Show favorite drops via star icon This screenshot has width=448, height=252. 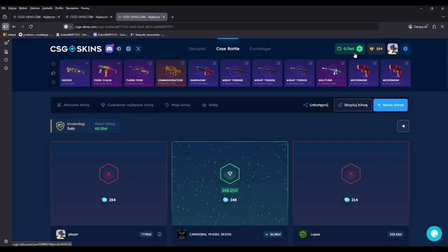pos(53,82)
